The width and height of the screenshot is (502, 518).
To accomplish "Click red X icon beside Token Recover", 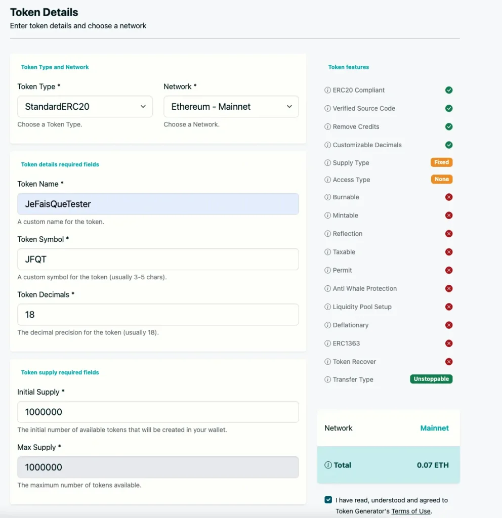I will pos(448,362).
